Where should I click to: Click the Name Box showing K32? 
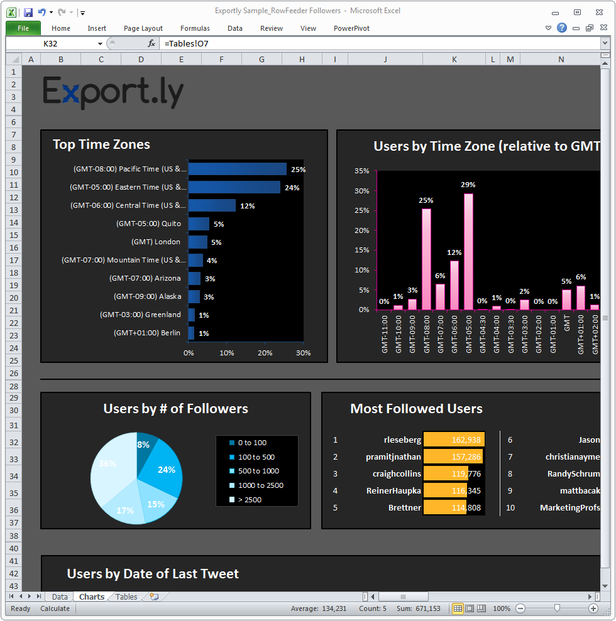[50, 43]
